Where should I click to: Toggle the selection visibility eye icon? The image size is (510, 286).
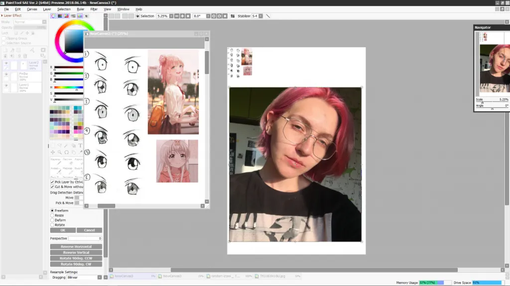click(137, 16)
